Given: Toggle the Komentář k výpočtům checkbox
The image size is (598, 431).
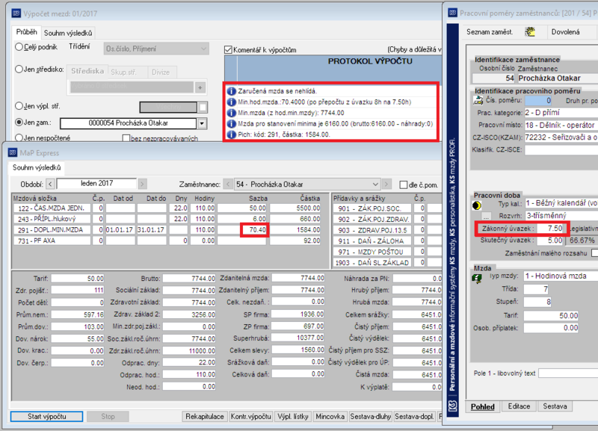Looking at the screenshot, I should 229,50.
